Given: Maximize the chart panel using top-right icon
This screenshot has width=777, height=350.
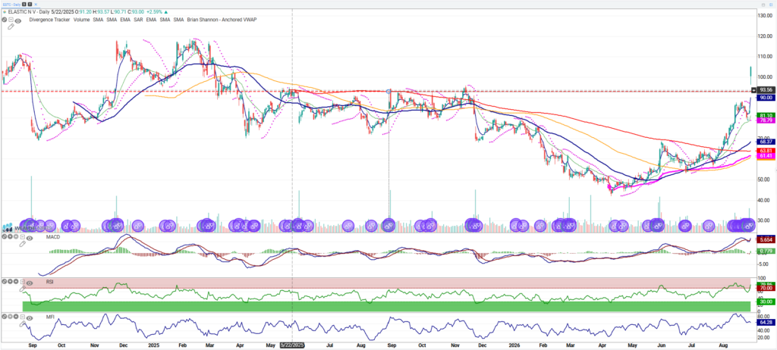Looking at the screenshot, I should pos(763,5).
